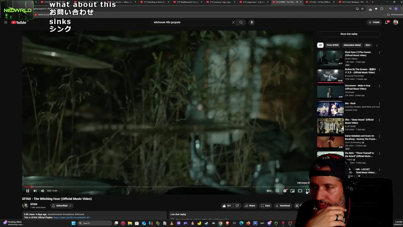403x227 pixels.
Task: Click the taskbar Search box
Action: (95, 223)
